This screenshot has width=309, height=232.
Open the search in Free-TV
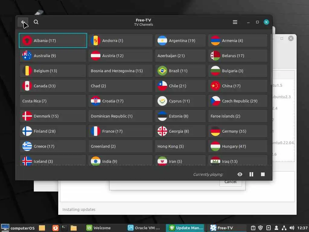pos(36,22)
